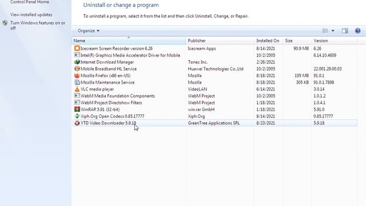Click the 6/14/2021 install date cell

point(265,89)
